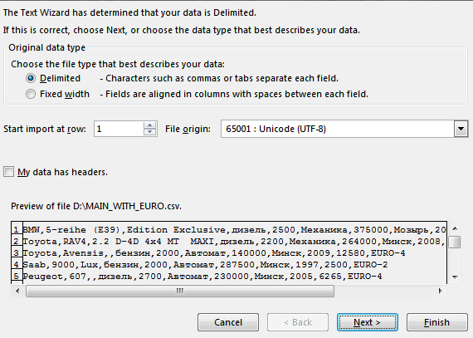Image resolution: width=473 pixels, height=338 pixels.
Task: Enable the My data has headers checkbox
Action: (x=9, y=172)
